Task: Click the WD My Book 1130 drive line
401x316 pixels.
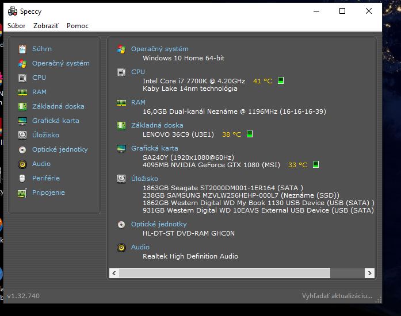Action: pos(258,203)
